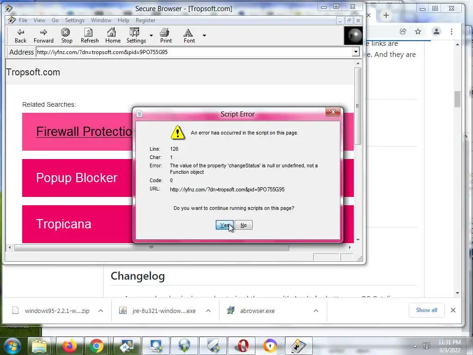The height and width of the screenshot is (355, 473).
Task: Bookmark the page with Chrome star icon
Action: (418, 31)
